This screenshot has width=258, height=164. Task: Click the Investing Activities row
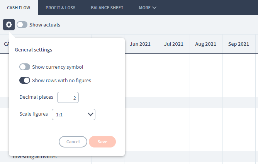tap(35, 157)
